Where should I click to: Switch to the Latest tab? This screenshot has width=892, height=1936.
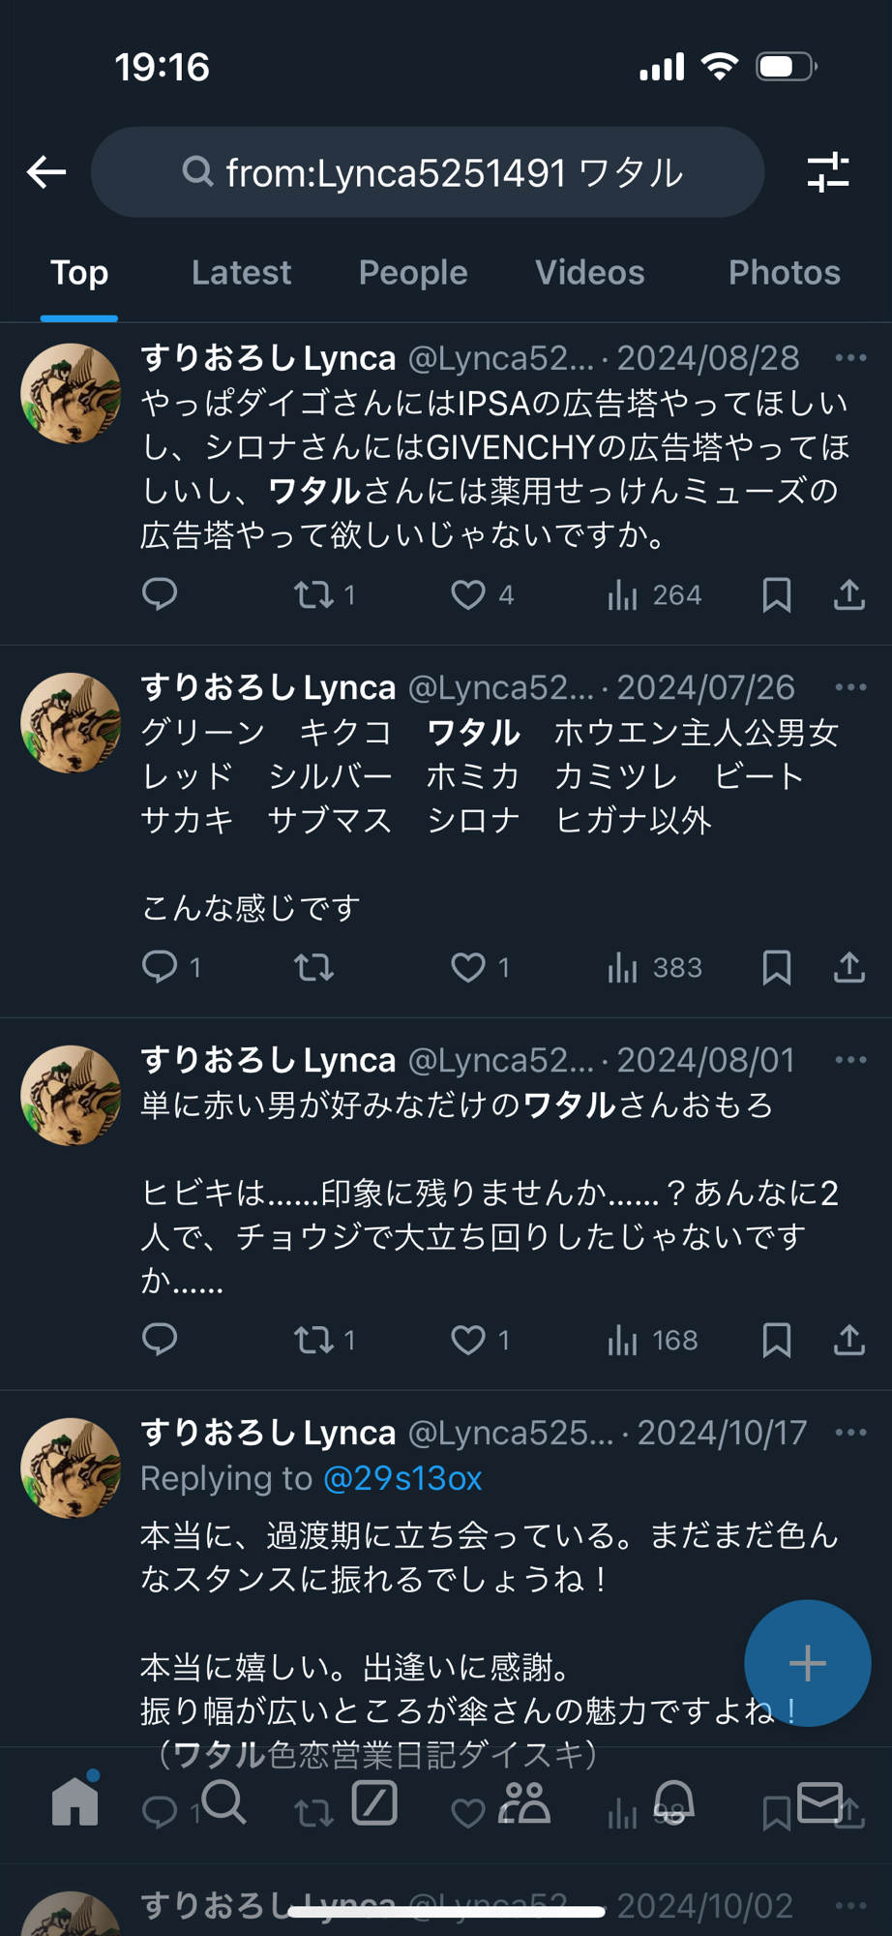(241, 273)
